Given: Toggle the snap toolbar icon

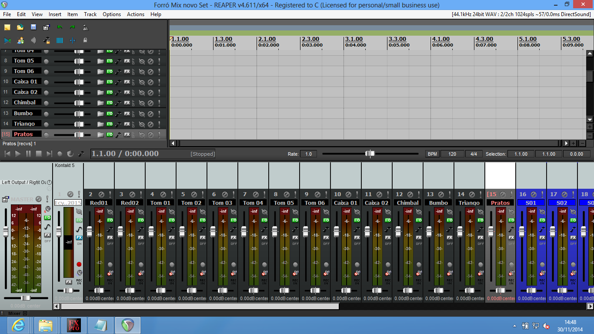Looking at the screenshot, I should pos(72,40).
